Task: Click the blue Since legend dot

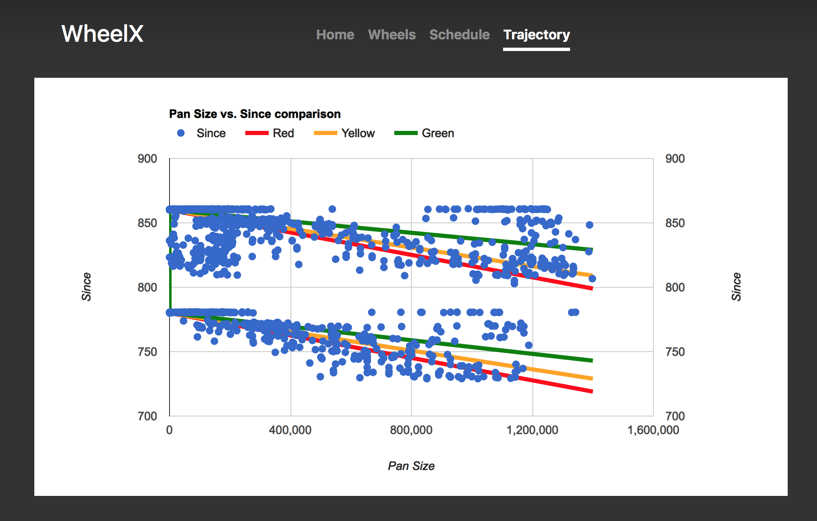Action: tap(181, 133)
